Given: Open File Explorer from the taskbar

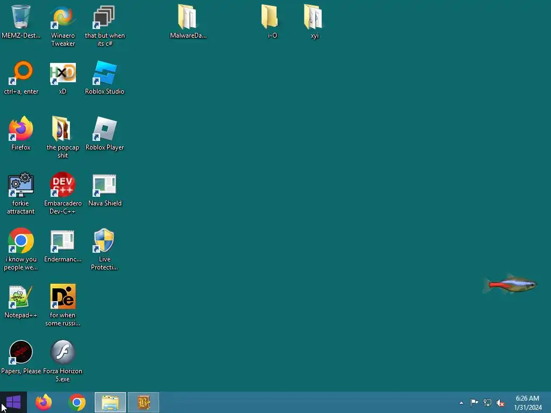Looking at the screenshot, I should 110,402.
